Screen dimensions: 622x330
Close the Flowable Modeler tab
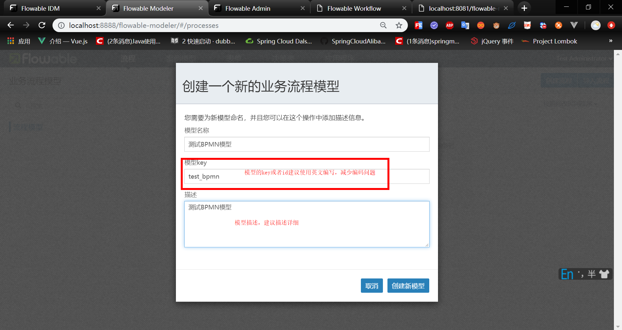tap(201, 8)
